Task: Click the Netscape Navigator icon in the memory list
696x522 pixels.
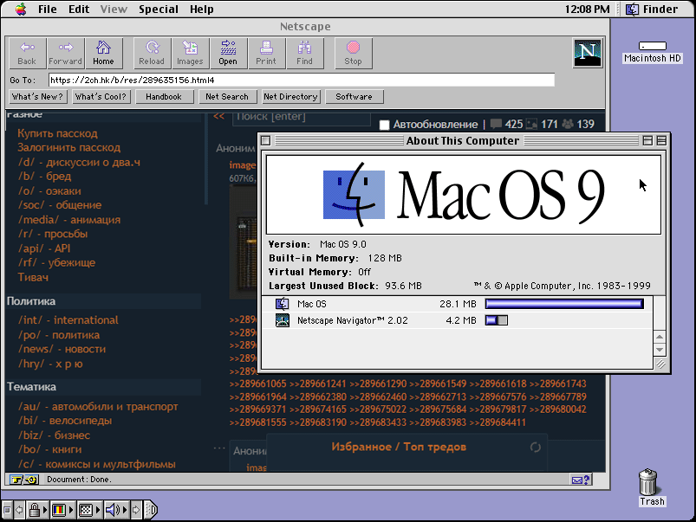Action: click(283, 320)
